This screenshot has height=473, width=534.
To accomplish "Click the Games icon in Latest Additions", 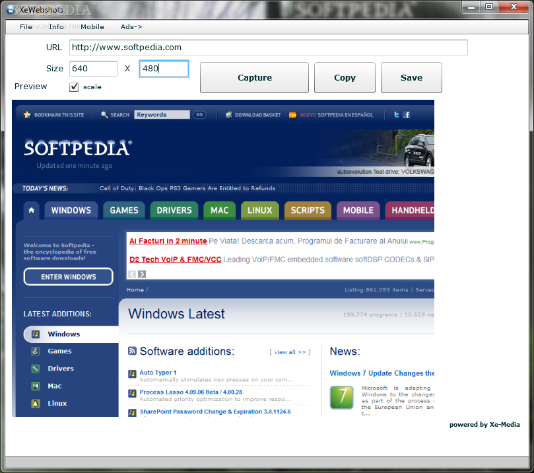I will (x=36, y=351).
